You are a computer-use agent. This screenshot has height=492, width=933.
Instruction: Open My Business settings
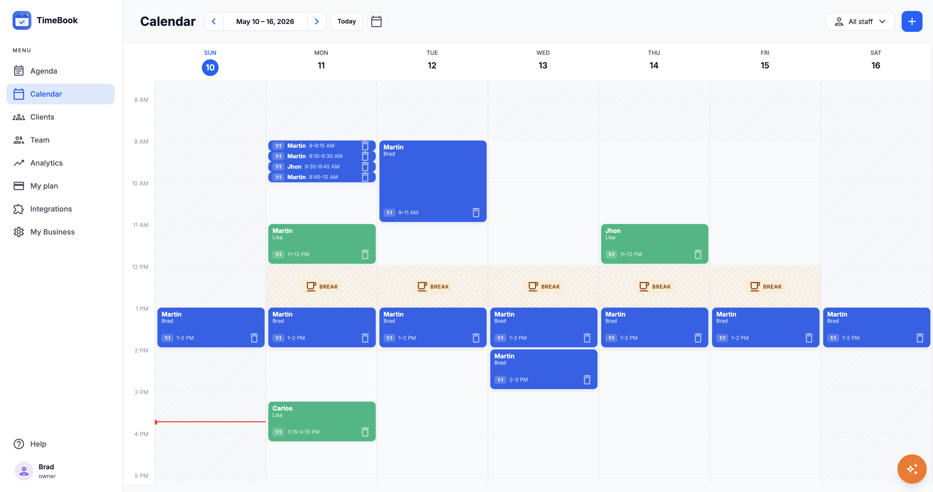(60, 232)
